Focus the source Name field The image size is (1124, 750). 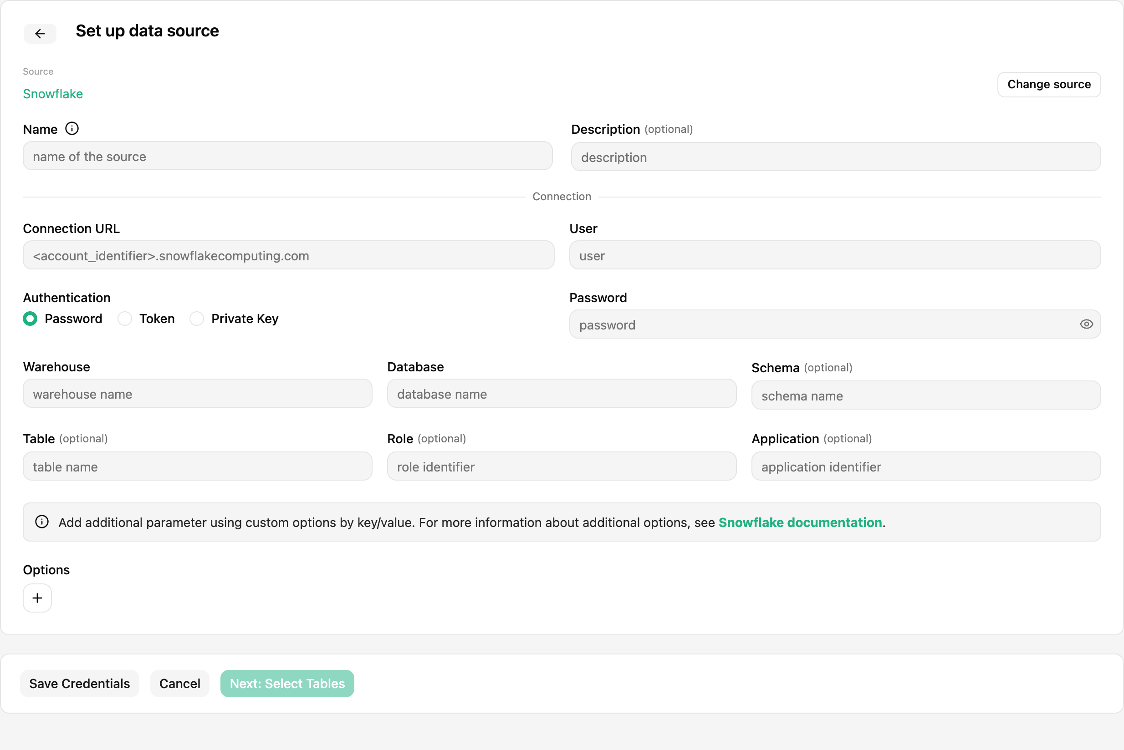288,156
